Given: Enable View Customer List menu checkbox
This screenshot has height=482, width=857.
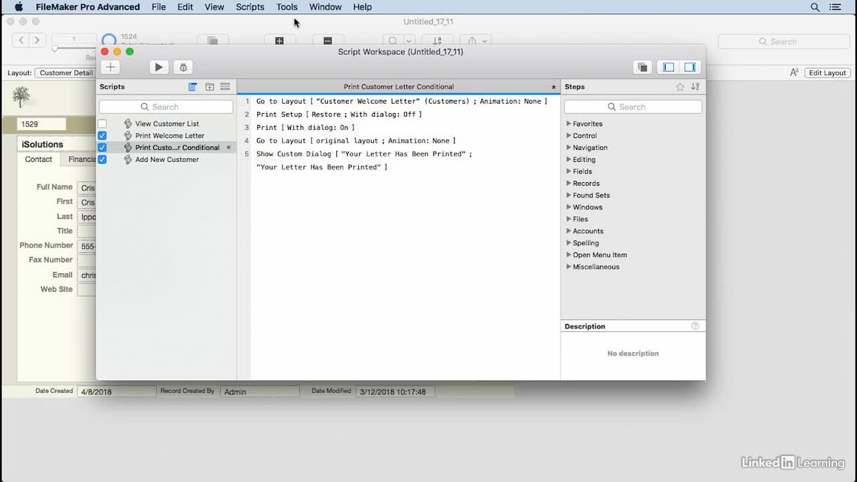Looking at the screenshot, I should 102,124.
